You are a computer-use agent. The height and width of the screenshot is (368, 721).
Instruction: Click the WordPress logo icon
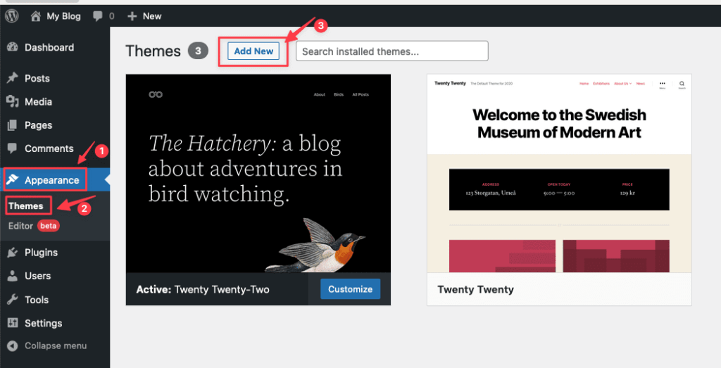pos(13,15)
